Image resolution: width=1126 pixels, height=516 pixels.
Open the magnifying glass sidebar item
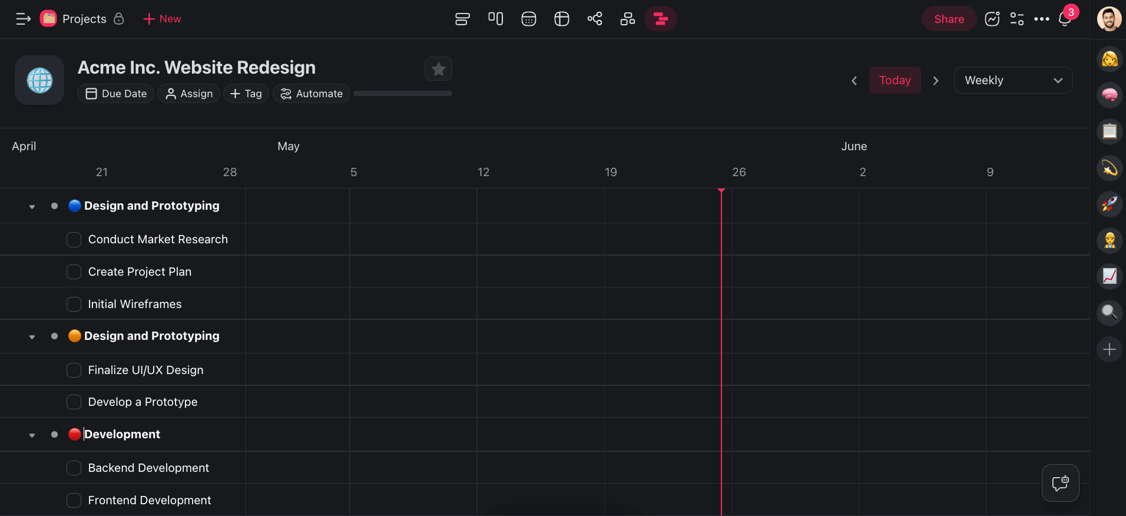pyautogui.click(x=1110, y=312)
